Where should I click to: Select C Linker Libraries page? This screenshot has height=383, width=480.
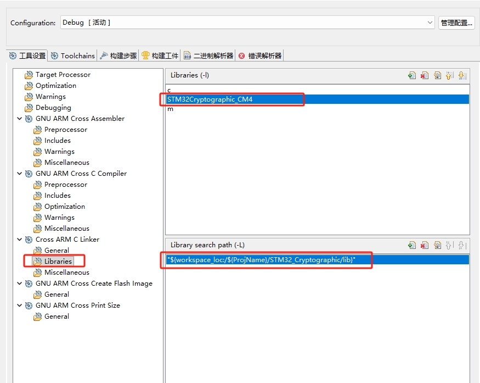(x=58, y=261)
